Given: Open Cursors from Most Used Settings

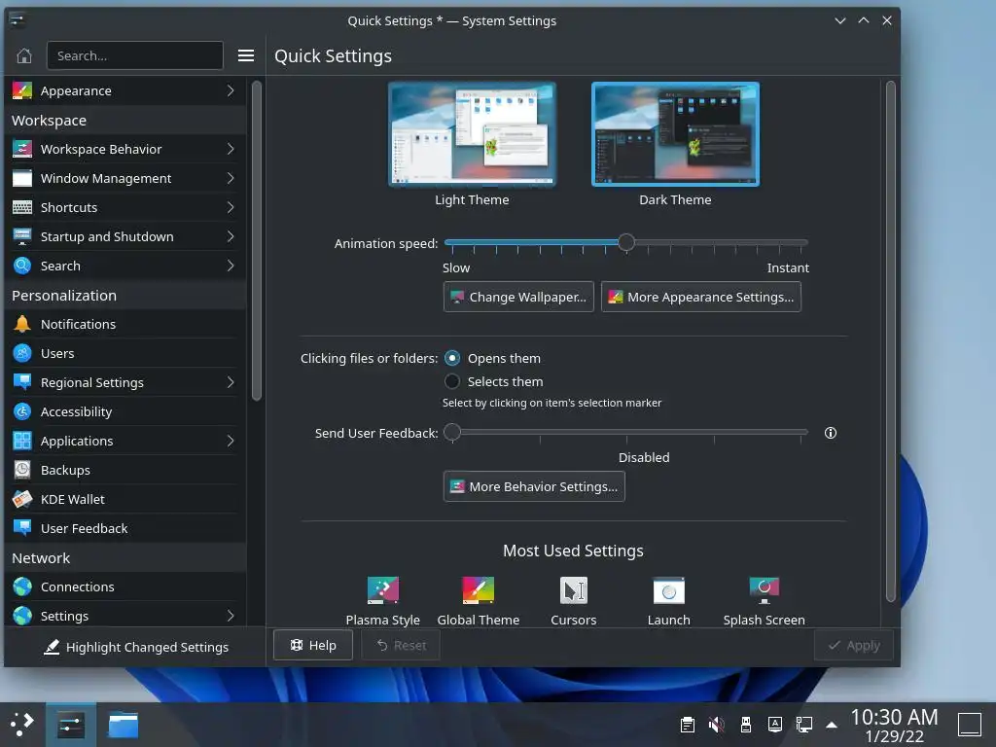Looking at the screenshot, I should pyautogui.click(x=574, y=601).
